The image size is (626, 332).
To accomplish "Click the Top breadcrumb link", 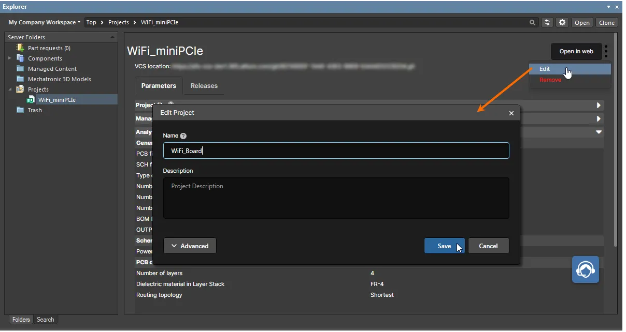I will pos(91,22).
